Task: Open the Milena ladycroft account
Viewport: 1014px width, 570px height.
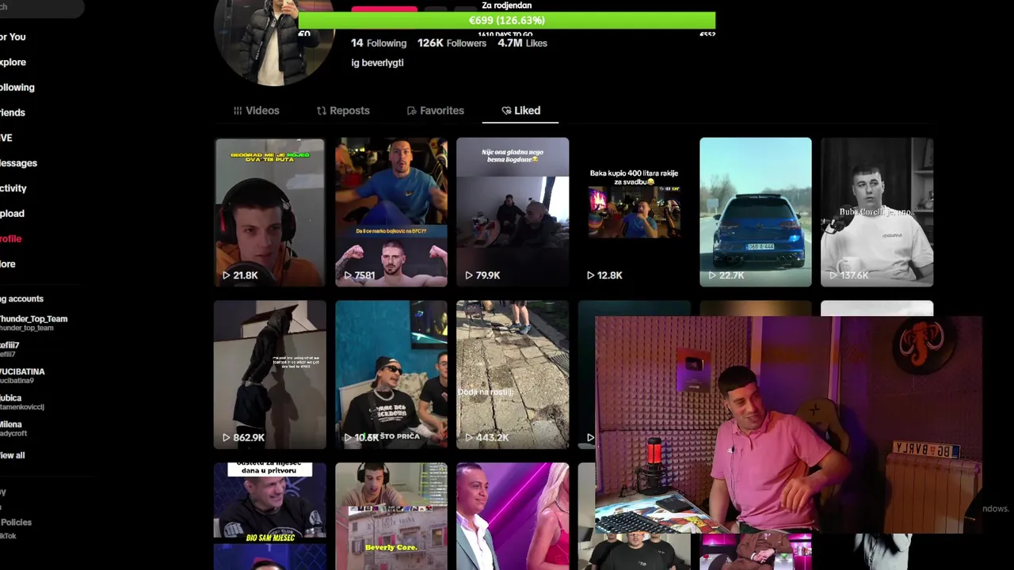Action: click(13, 429)
